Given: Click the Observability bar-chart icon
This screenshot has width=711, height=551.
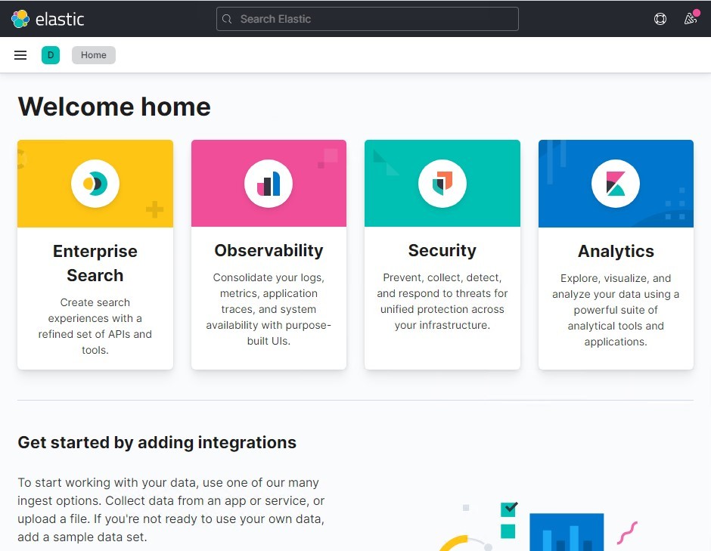Looking at the screenshot, I should tap(269, 184).
